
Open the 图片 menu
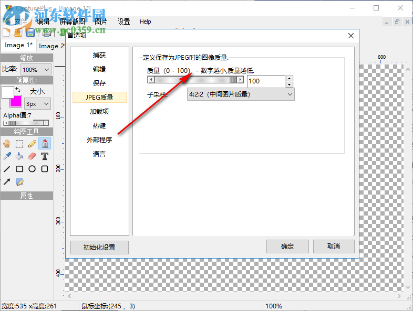[x=101, y=22]
